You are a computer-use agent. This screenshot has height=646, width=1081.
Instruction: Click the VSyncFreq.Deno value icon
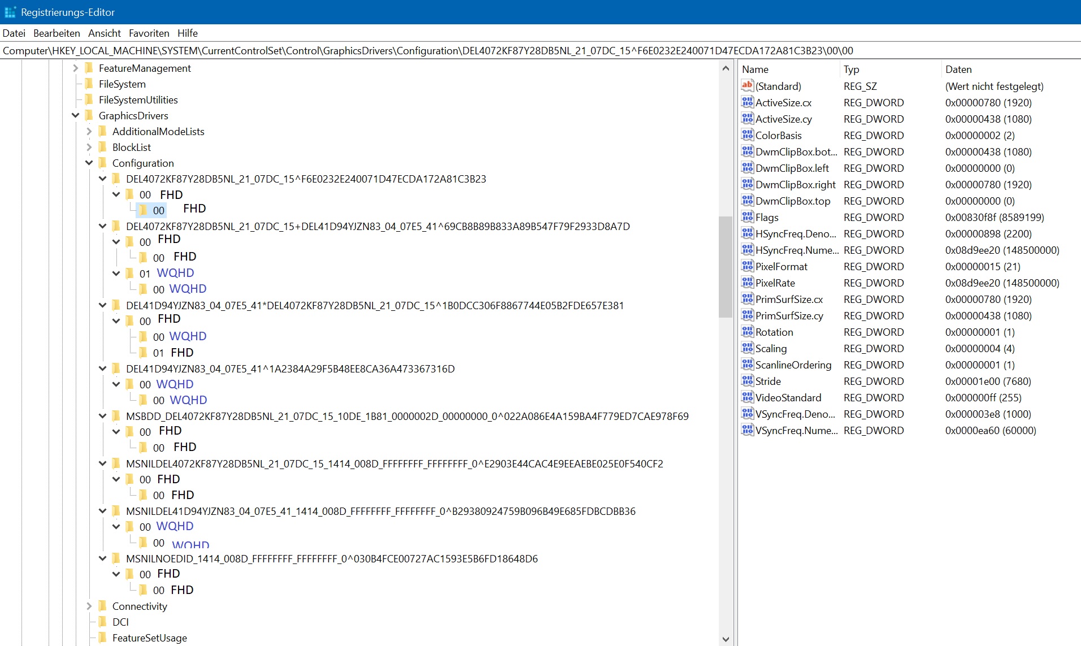coord(747,414)
